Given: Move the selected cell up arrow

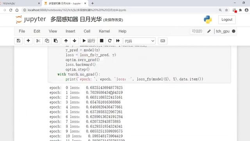Looking at the screenshot, I should 66,41.
